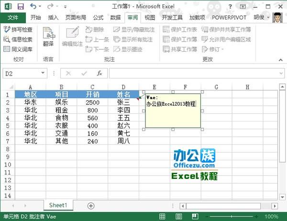Viewport: 287px width, 221px height.
Task: Click the formula bar Enter checkmark
Action: click(x=84, y=73)
